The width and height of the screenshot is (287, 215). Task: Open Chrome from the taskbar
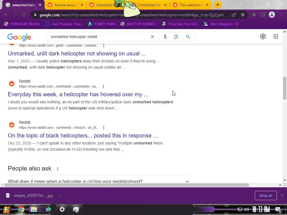click(21, 209)
